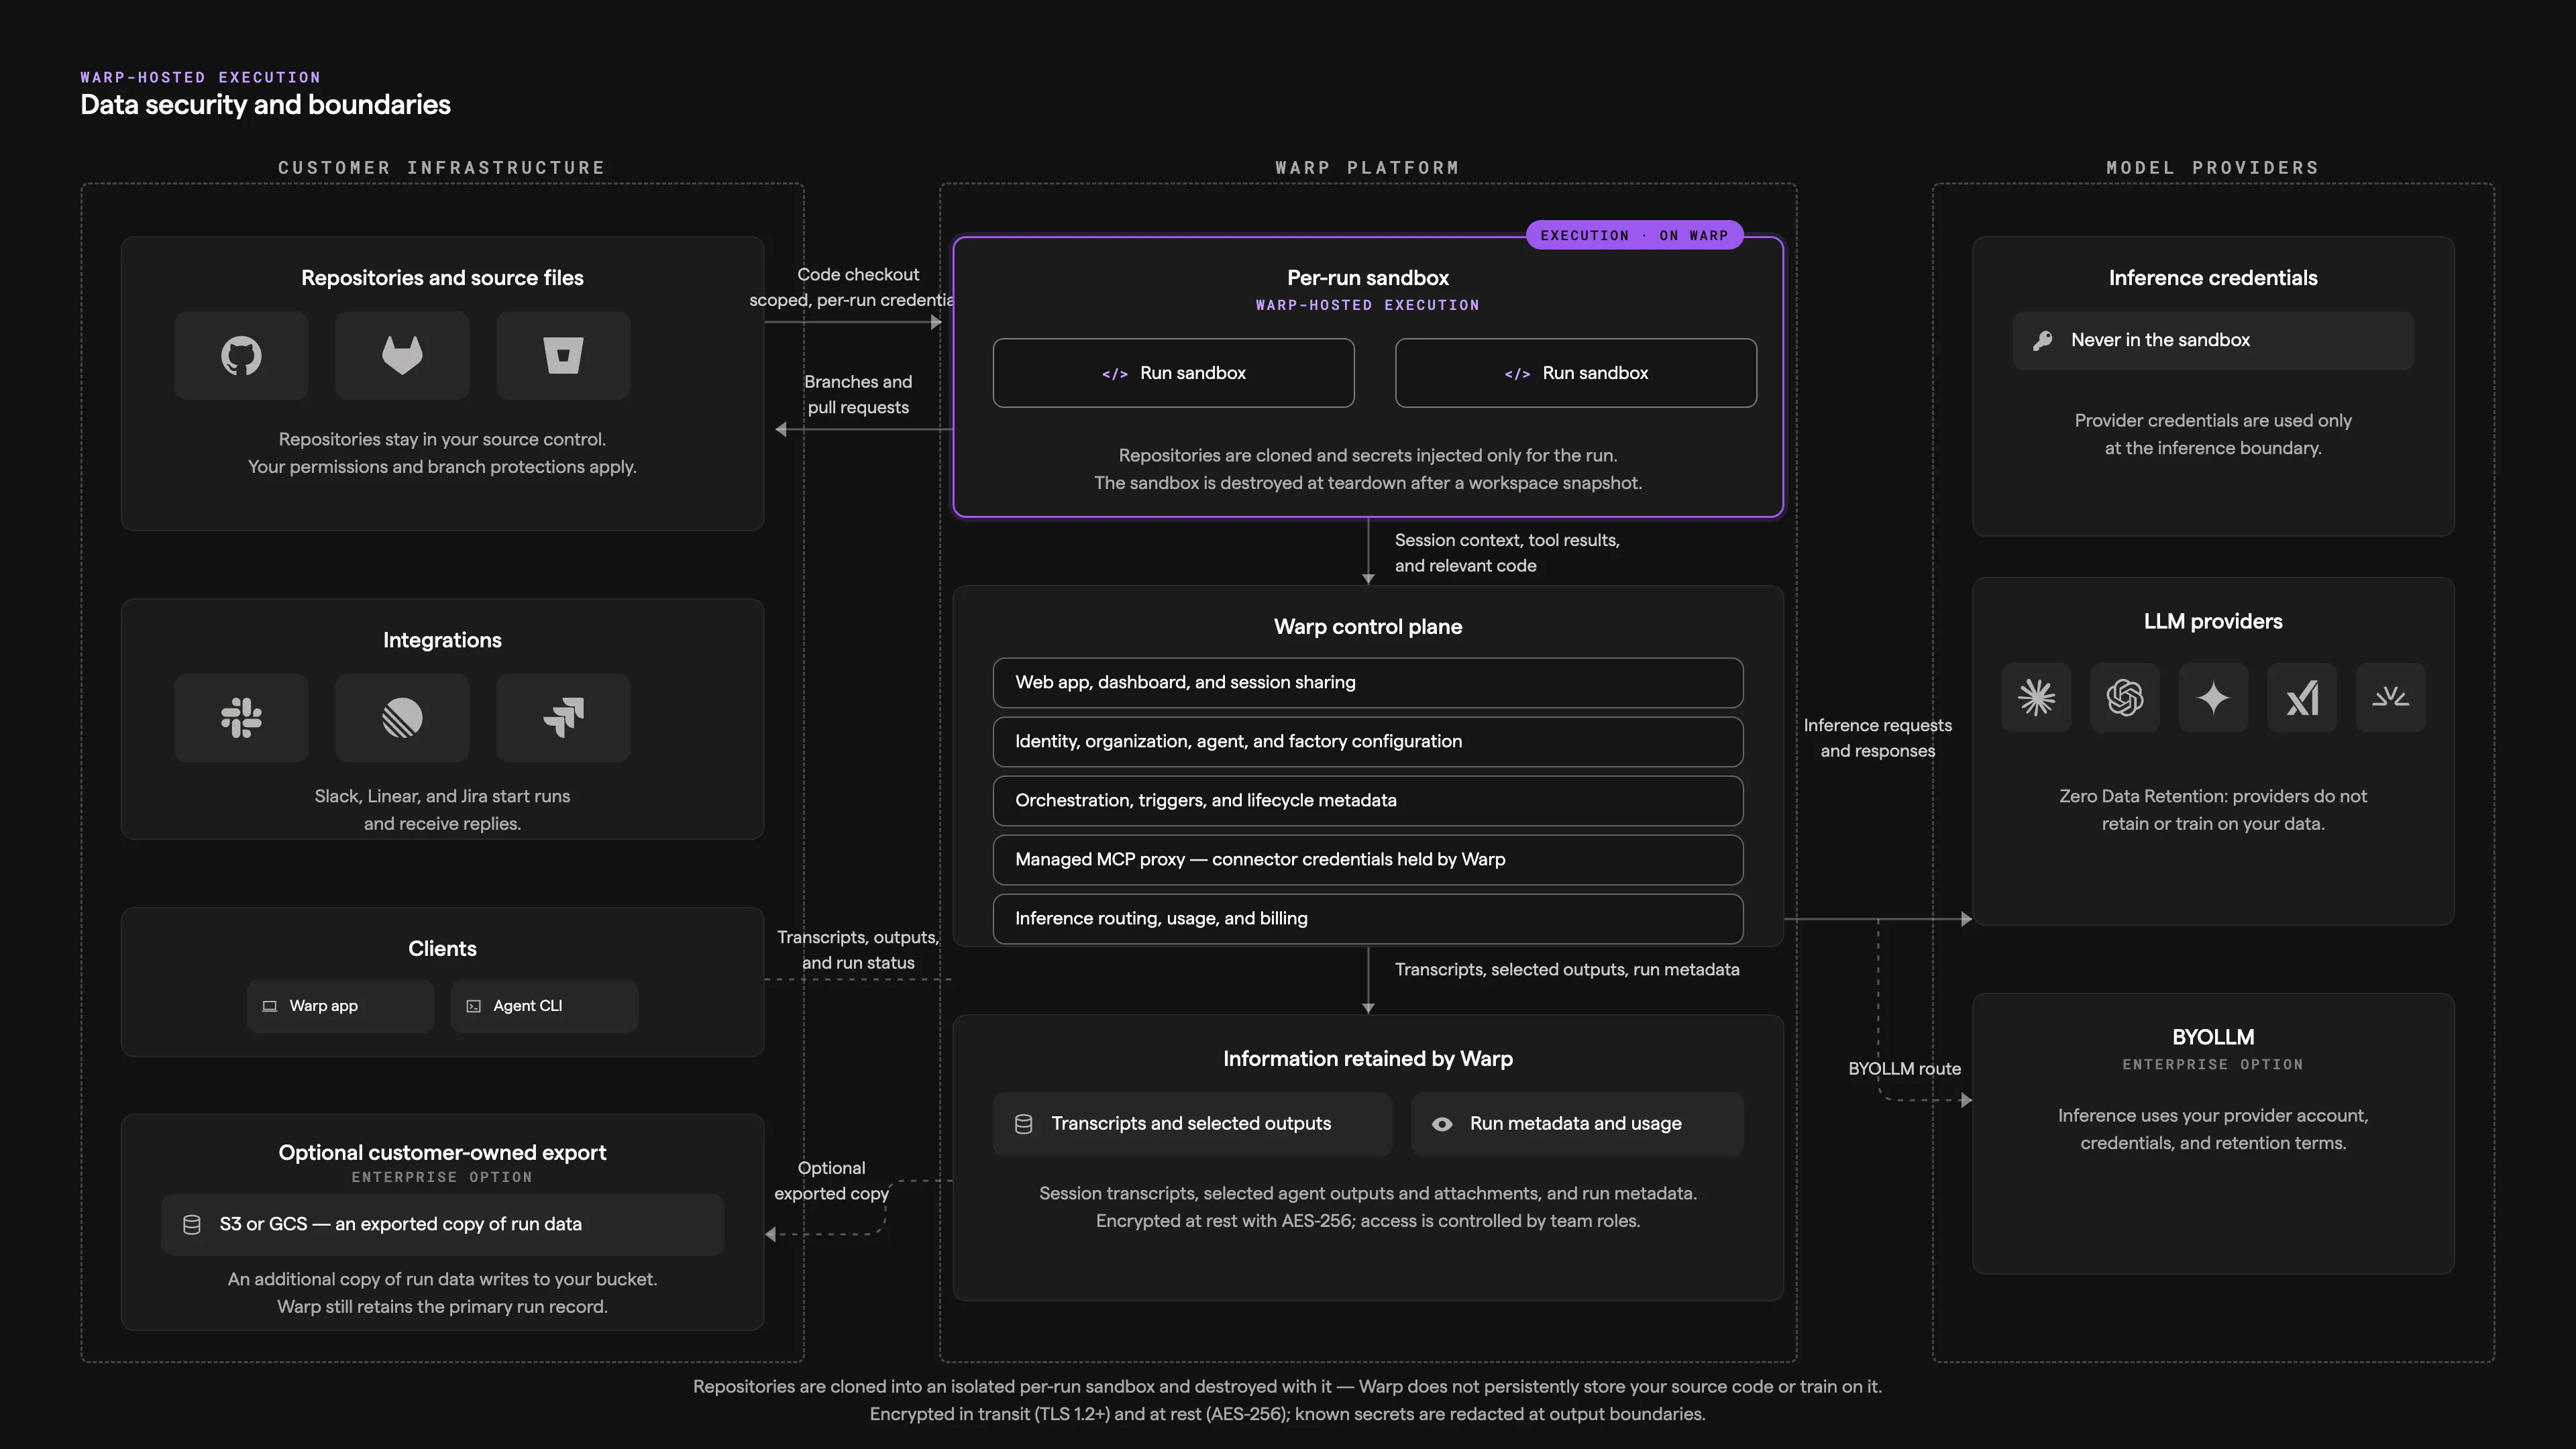Screen dimensions: 2576x1449
Task: Click the Branches and pull requests label
Action: pyautogui.click(x=857, y=395)
